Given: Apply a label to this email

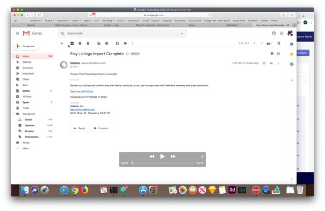Looking at the screenshot, I should pos(125,43).
